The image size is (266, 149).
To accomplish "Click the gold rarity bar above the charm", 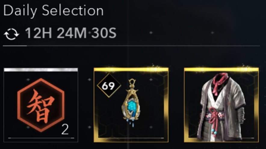I will point(131,70).
